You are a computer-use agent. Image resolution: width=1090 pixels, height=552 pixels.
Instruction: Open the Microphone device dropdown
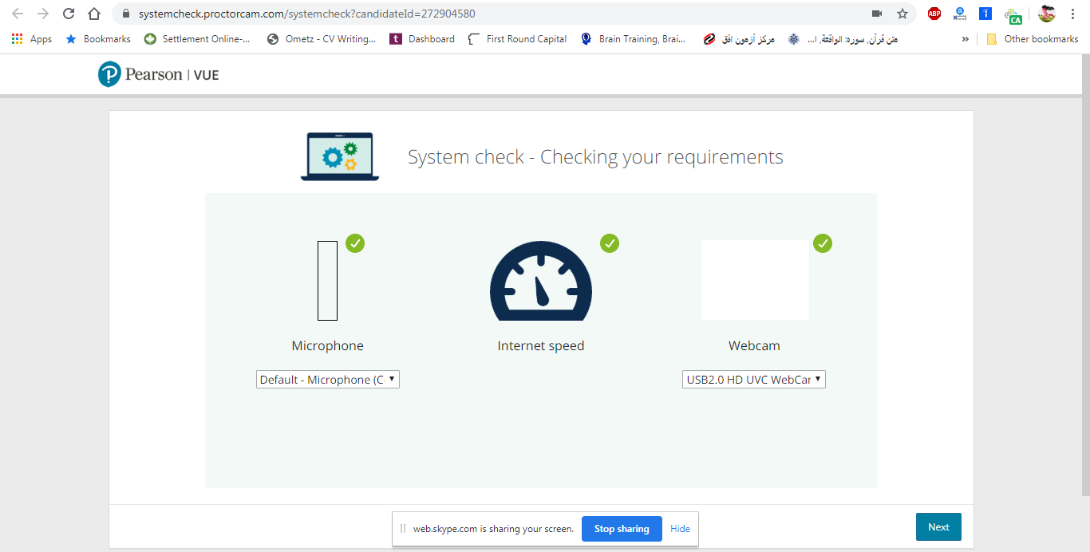click(x=327, y=380)
